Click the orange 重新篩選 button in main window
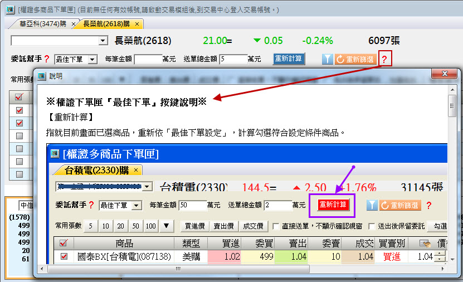Viewport: 463px width, 282px height. [x=356, y=59]
